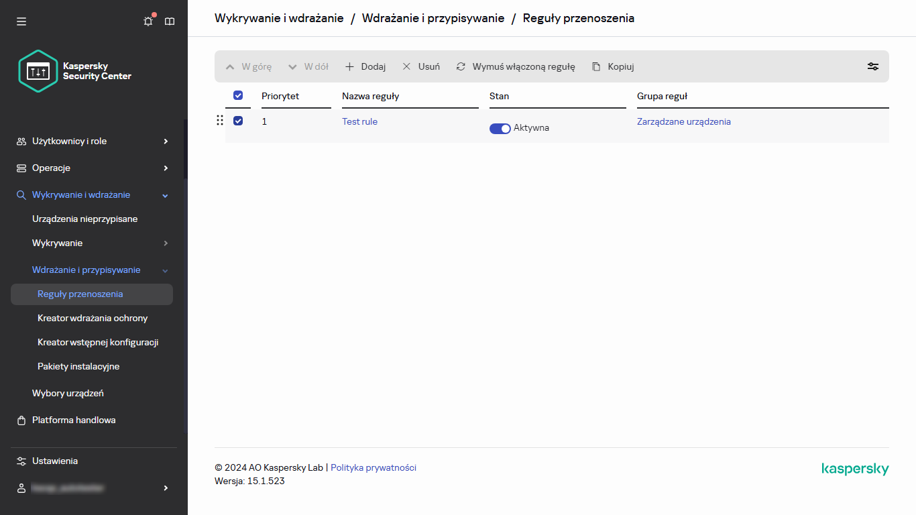Open the Test rule link
This screenshot has width=916, height=515.
click(x=359, y=121)
